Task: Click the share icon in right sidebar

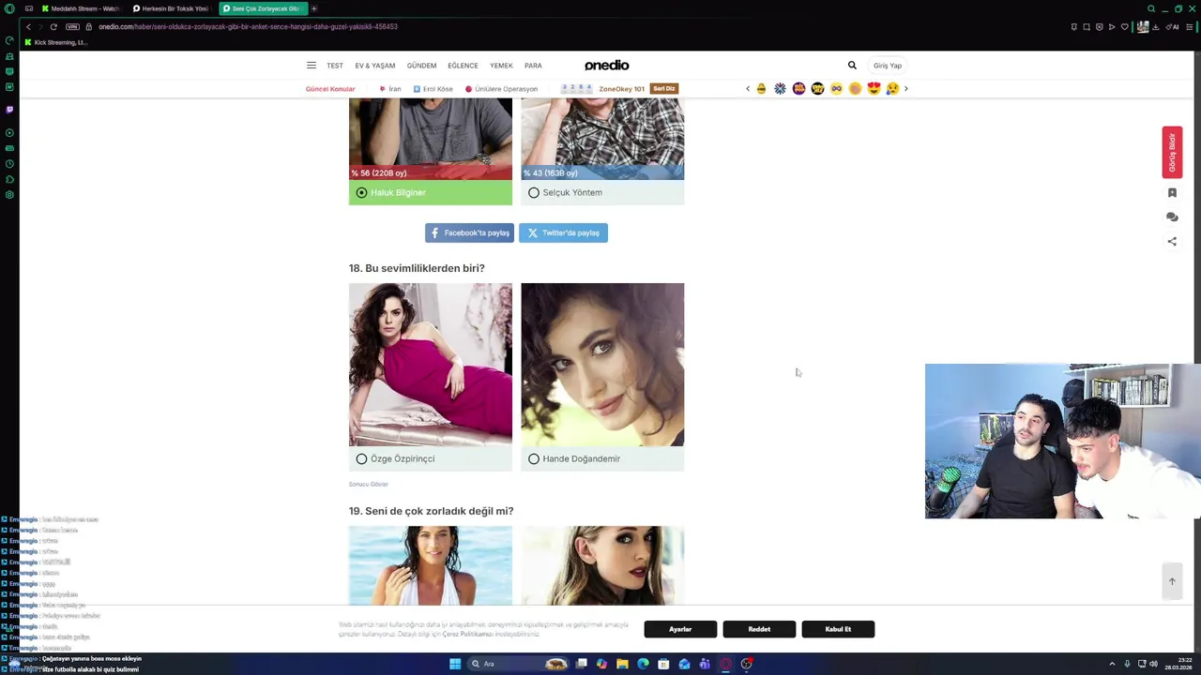Action: (x=1172, y=241)
